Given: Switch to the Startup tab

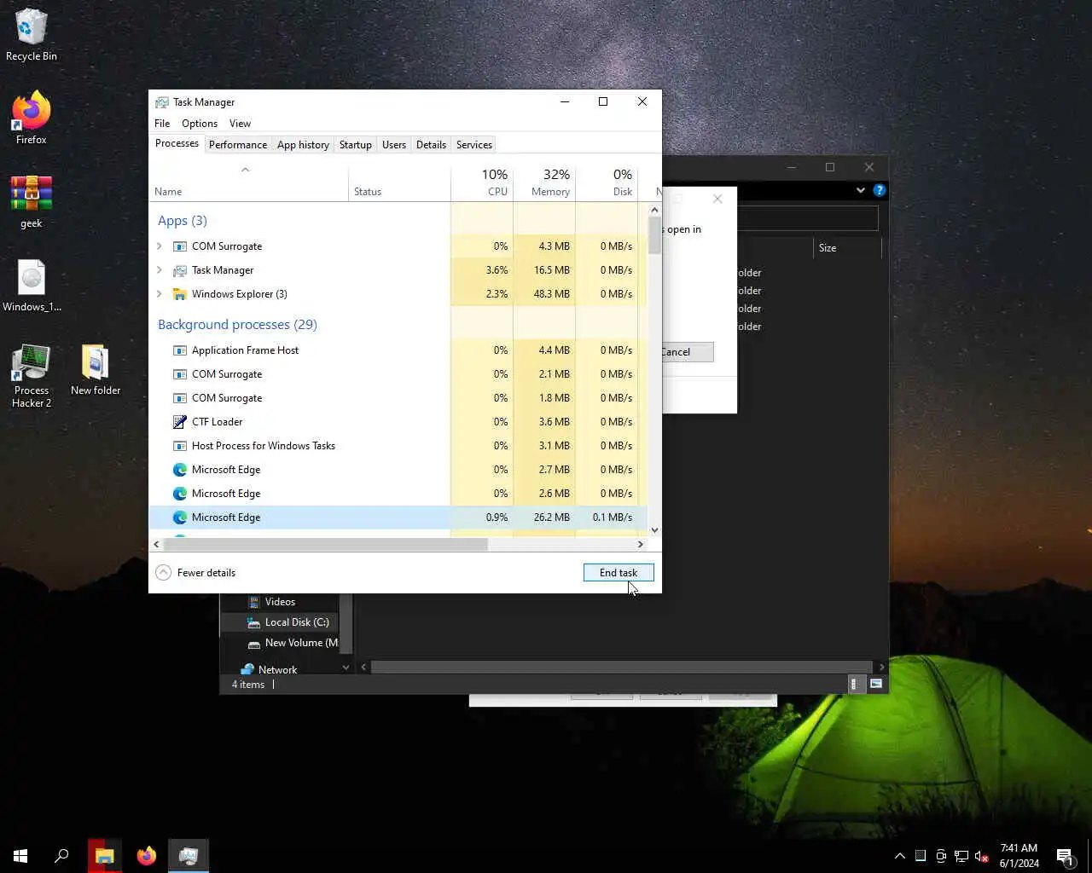Looking at the screenshot, I should [356, 145].
